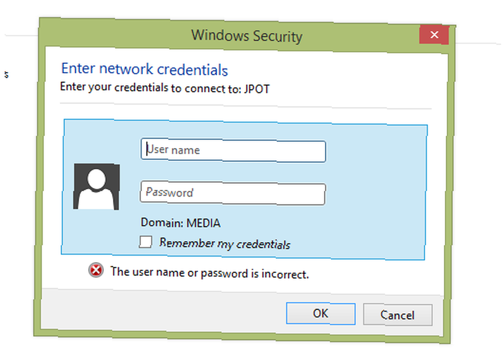Click the red error X icon
502x364 pixels.
coord(96,270)
